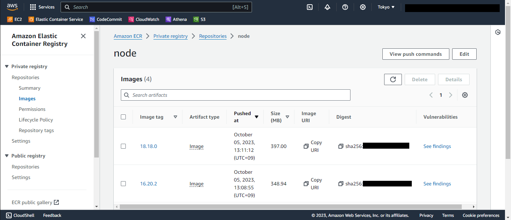
Task: Collapse the Private registry section
Action: tap(7, 66)
